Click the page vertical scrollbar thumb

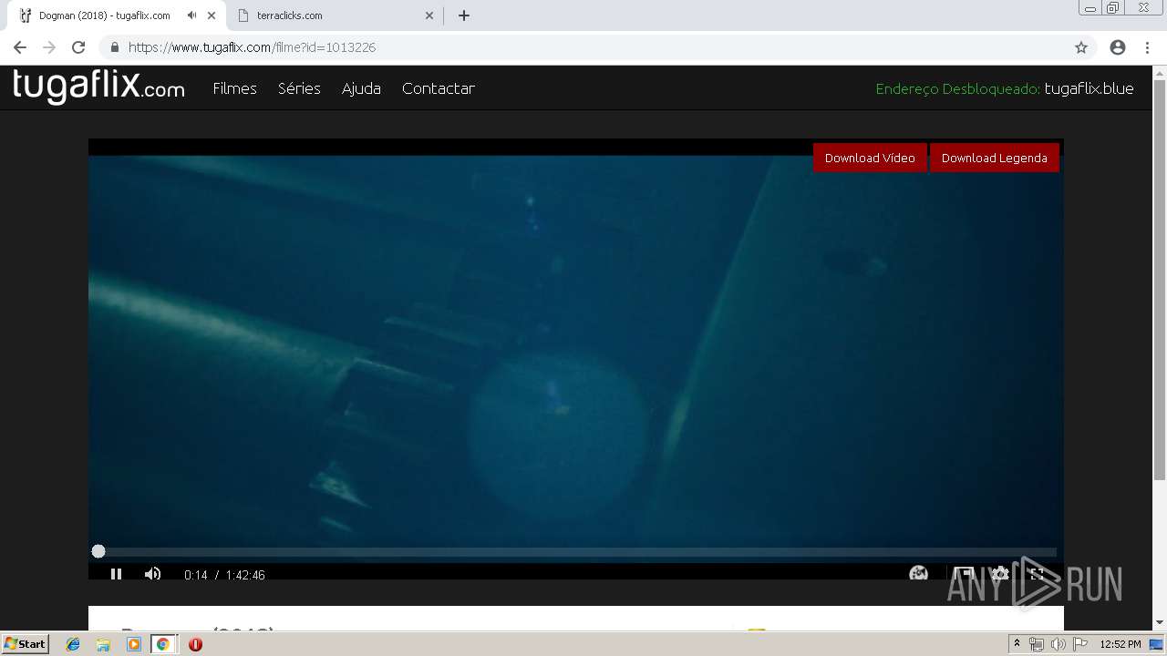tap(1160, 280)
